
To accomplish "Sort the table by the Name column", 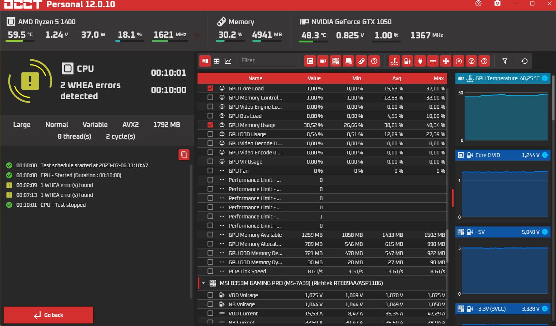I will coord(255,78).
